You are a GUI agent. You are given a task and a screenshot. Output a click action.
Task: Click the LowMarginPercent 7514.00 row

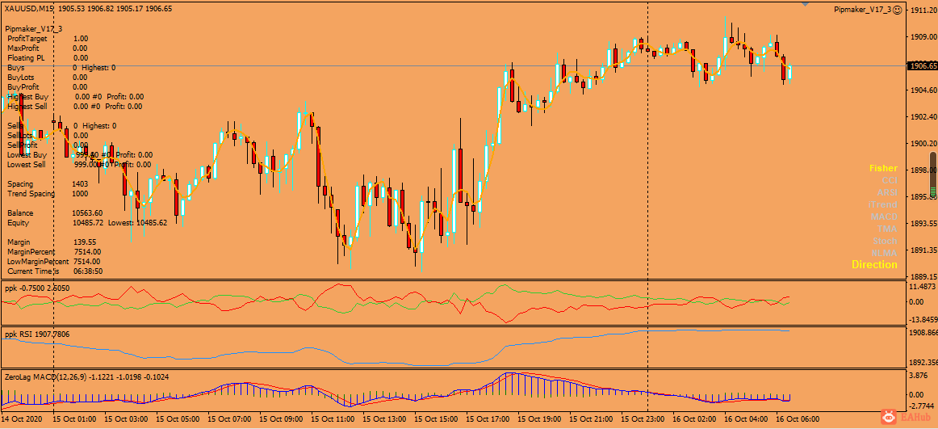pyautogui.click(x=54, y=262)
